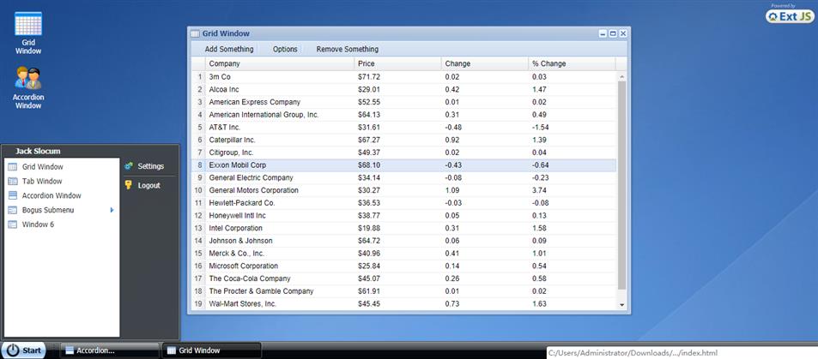The height and width of the screenshot is (359, 818).
Task: Select the Exxon Mobil Corp row
Action: (403, 165)
